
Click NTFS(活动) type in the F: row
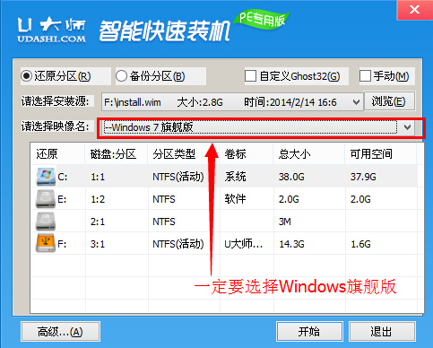tap(178, 244)
